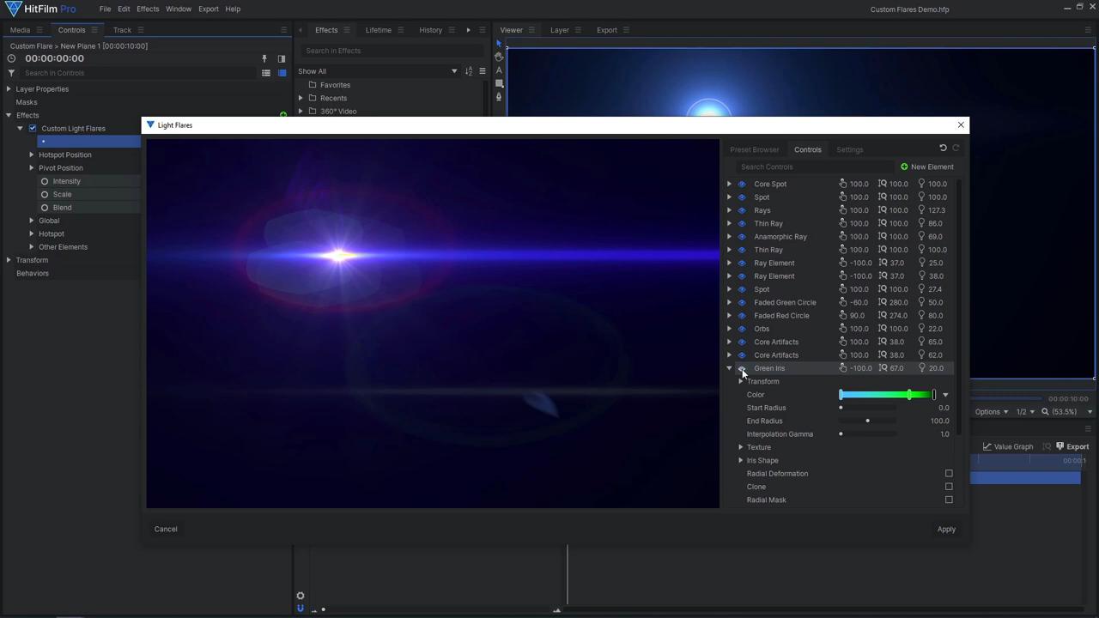Viewport: 1099px width, 618px height.
Task: Click the viewer zoom magnifier icon
Action: [x=1045, y=412]
